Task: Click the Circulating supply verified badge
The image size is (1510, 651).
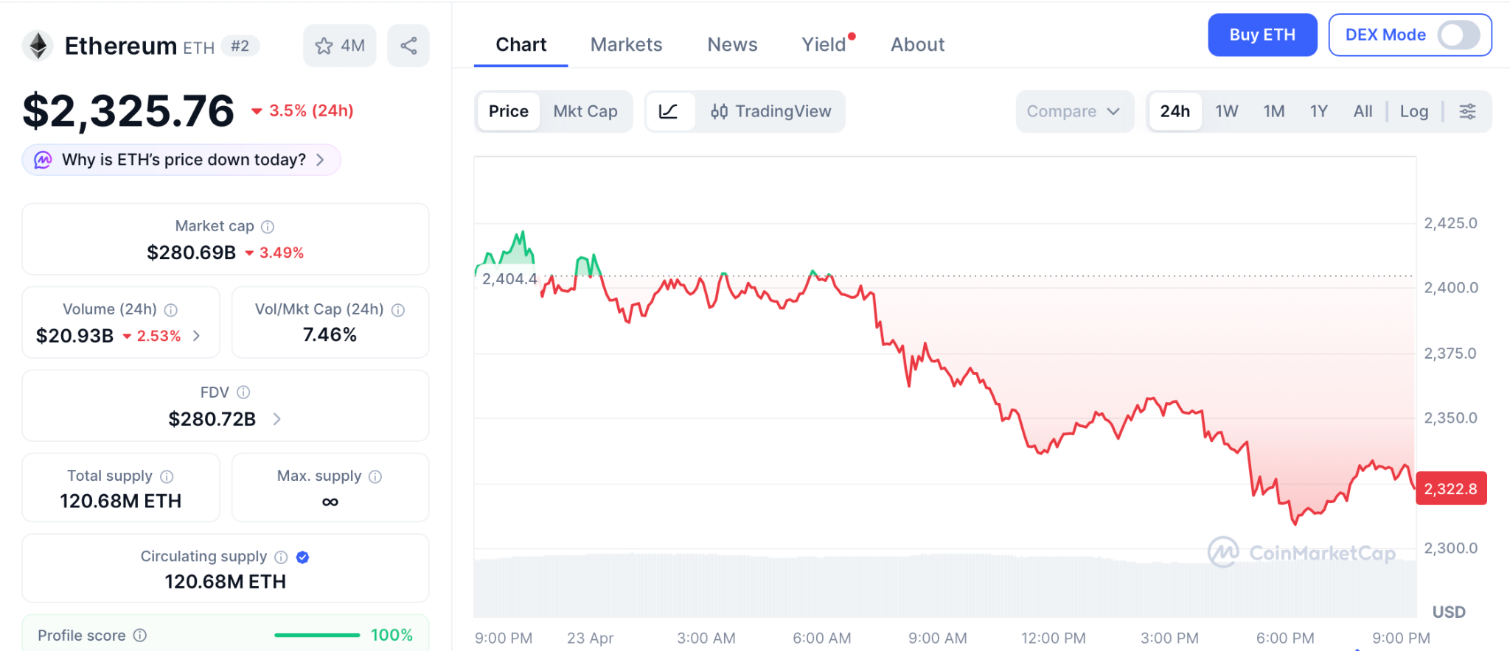Action: [302, 557]
